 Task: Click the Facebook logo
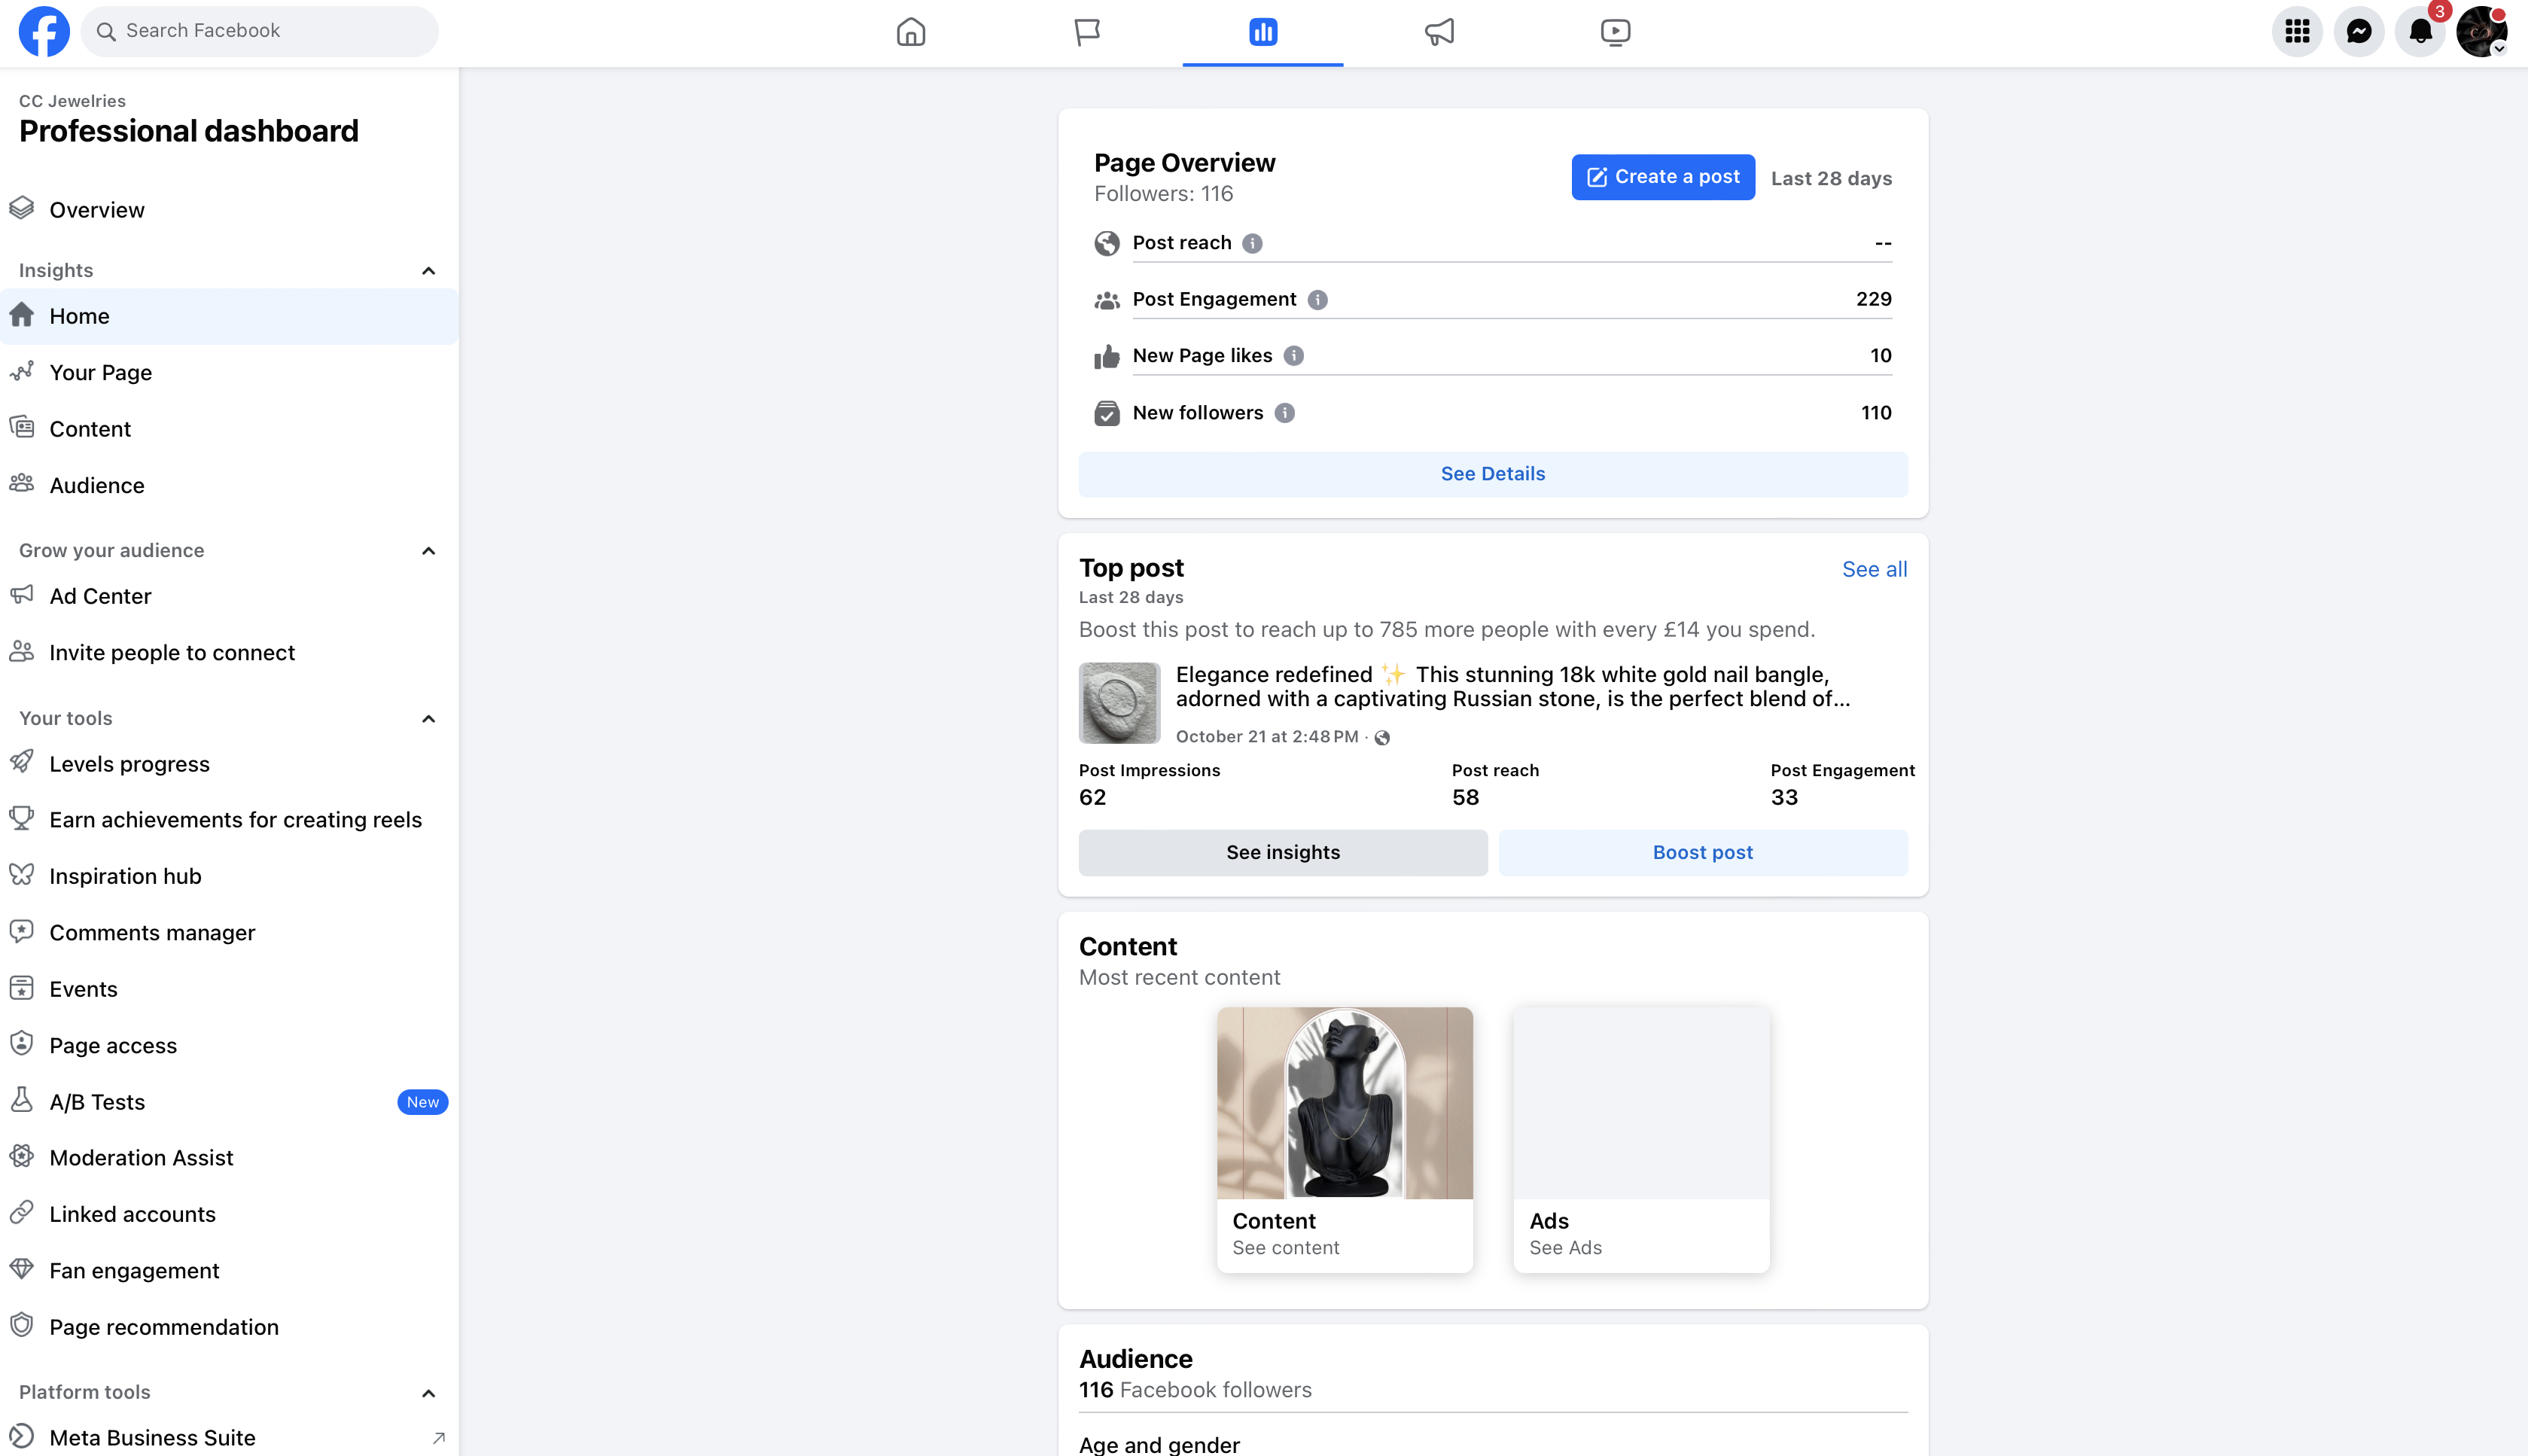pos(44,32)
